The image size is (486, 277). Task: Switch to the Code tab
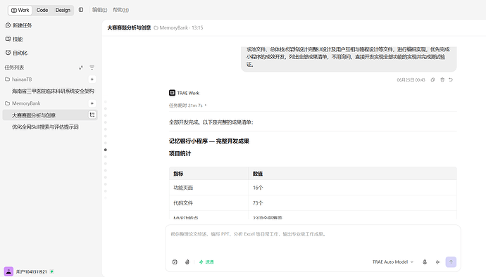click(x=42, y=10)
